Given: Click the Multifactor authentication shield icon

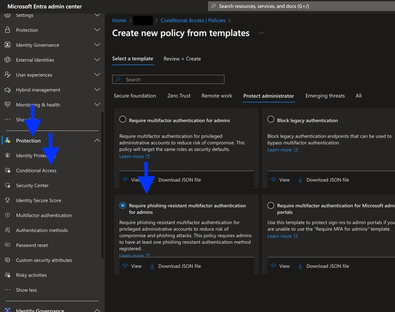Looking at the screenshot, I should 8,215.
